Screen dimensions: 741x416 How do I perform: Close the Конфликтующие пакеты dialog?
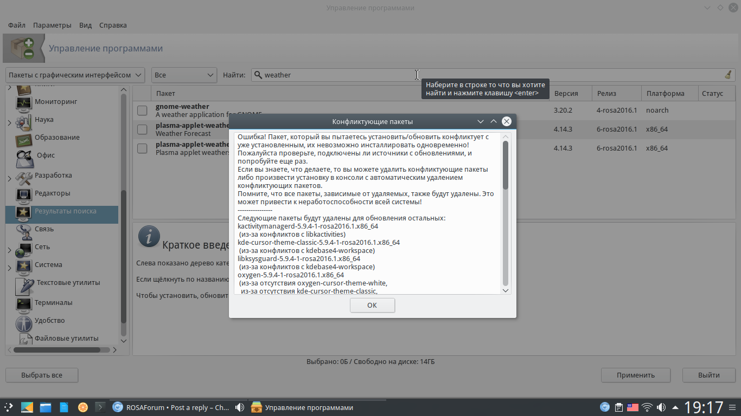tap(507, 121)
